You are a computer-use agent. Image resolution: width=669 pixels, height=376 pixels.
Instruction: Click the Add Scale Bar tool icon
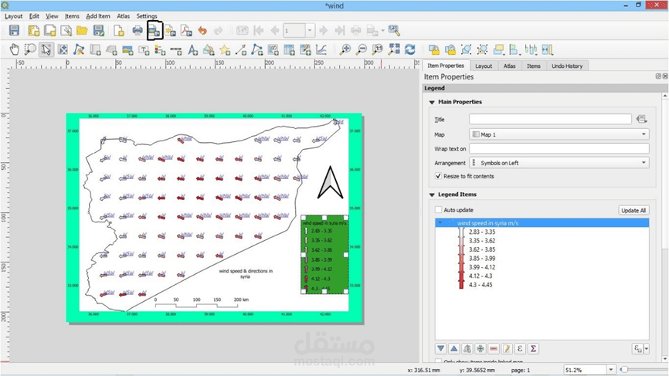click(x=176, y=49)
